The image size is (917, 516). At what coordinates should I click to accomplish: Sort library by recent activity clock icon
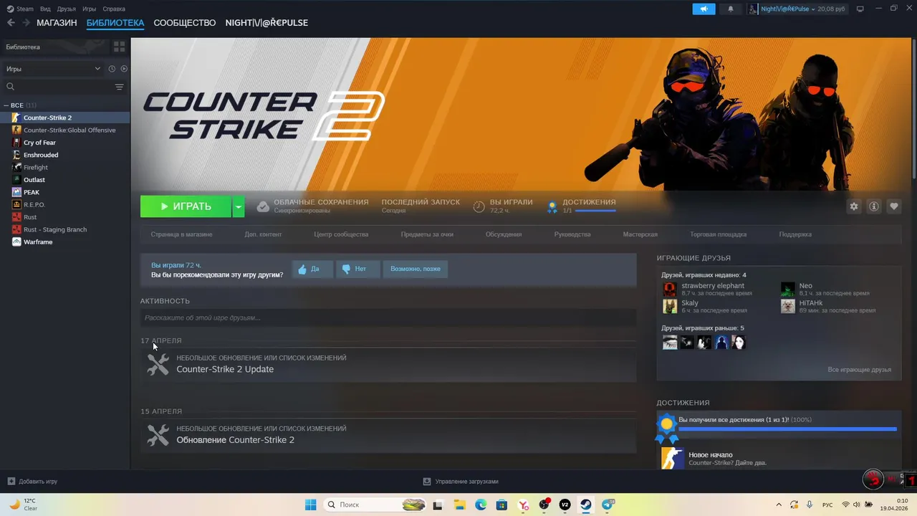pos(112,69)
